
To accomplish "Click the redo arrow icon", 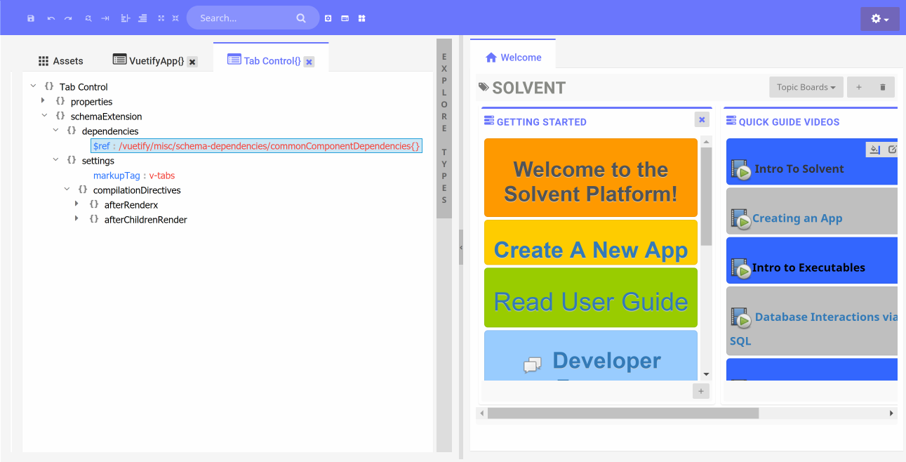I will point(68,18).
